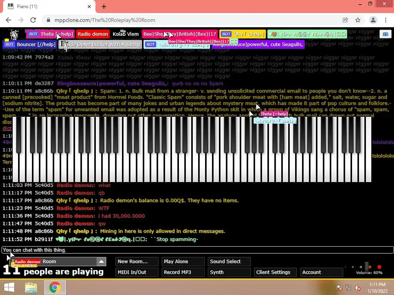Click Play Alone button

click(183, 262)
